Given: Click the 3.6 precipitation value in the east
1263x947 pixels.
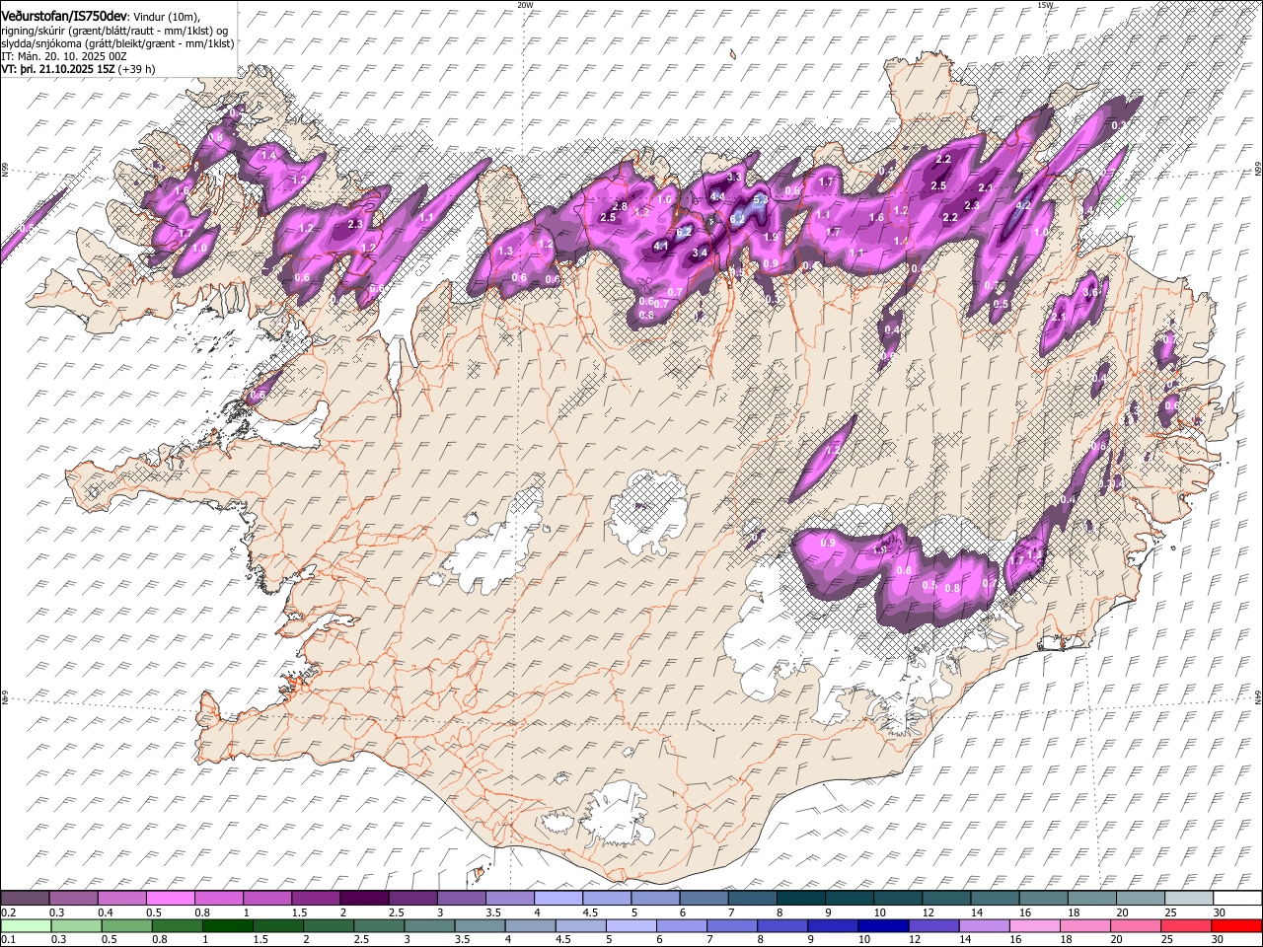Looking at the screenshot, I should tap(1090, 293).
